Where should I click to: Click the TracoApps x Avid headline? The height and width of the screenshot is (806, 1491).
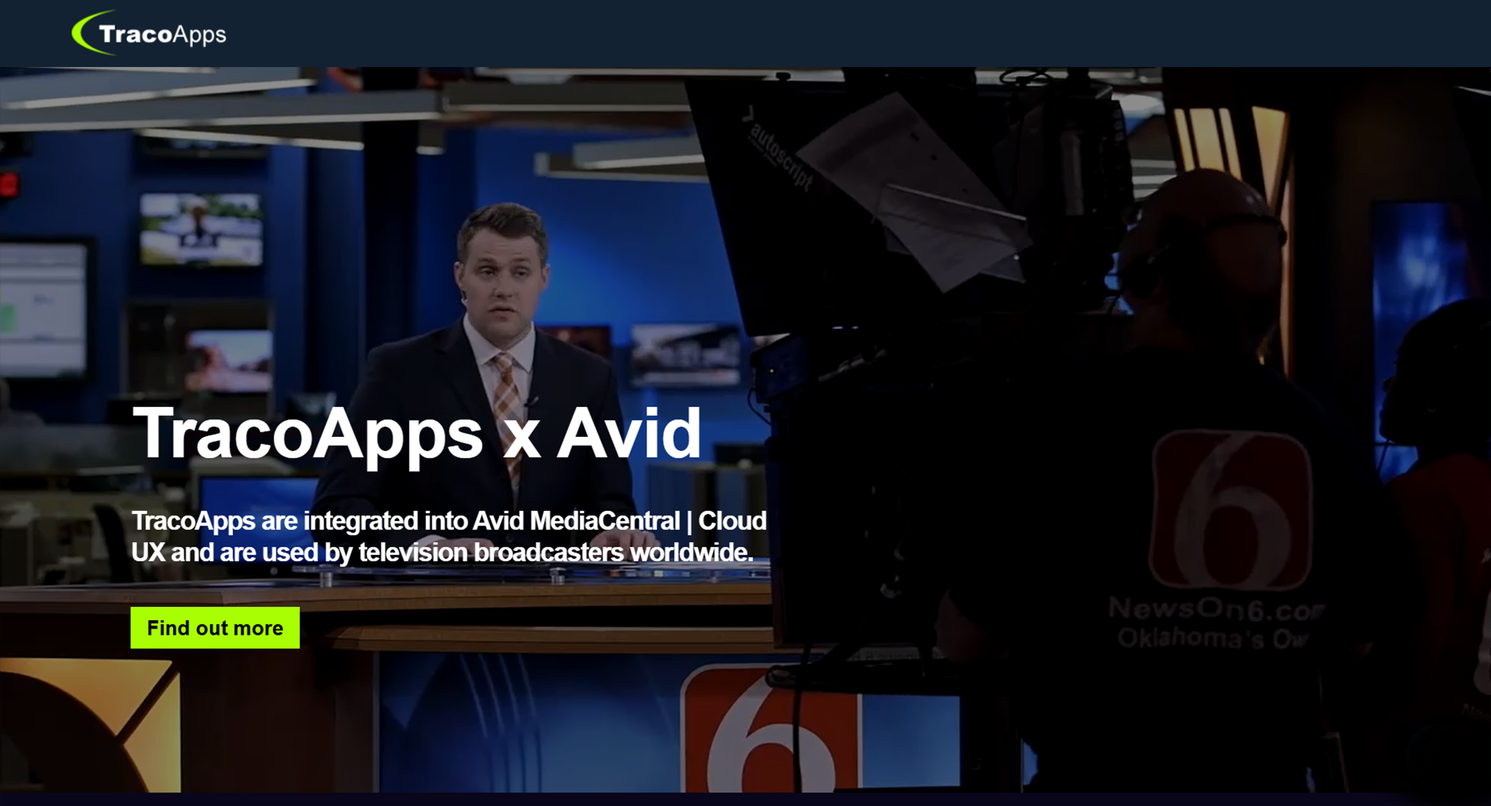pyautogui.click(x=416, y=434)
